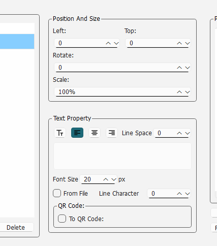The height and width of the screenshot is (246, 217).
Task: Decrease the Font Size value
Action: pyautogui.click(x=114, y=179)
